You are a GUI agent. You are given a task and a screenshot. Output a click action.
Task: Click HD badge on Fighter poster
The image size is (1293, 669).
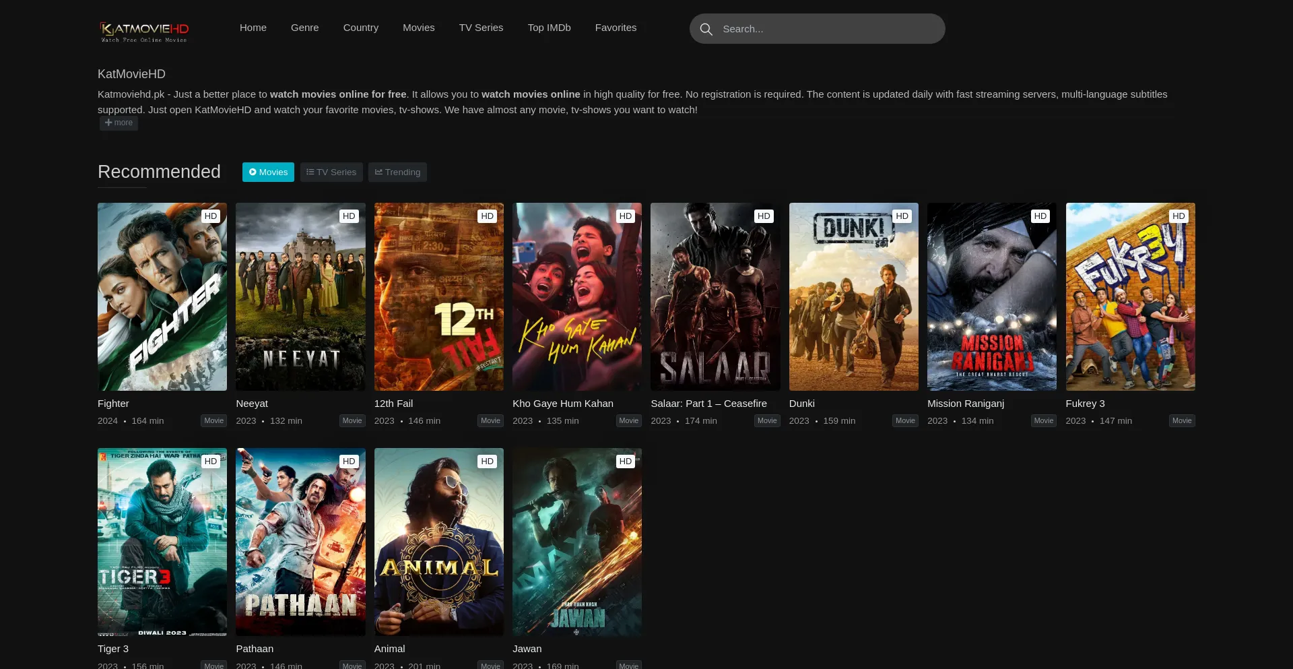pos(211,216)
